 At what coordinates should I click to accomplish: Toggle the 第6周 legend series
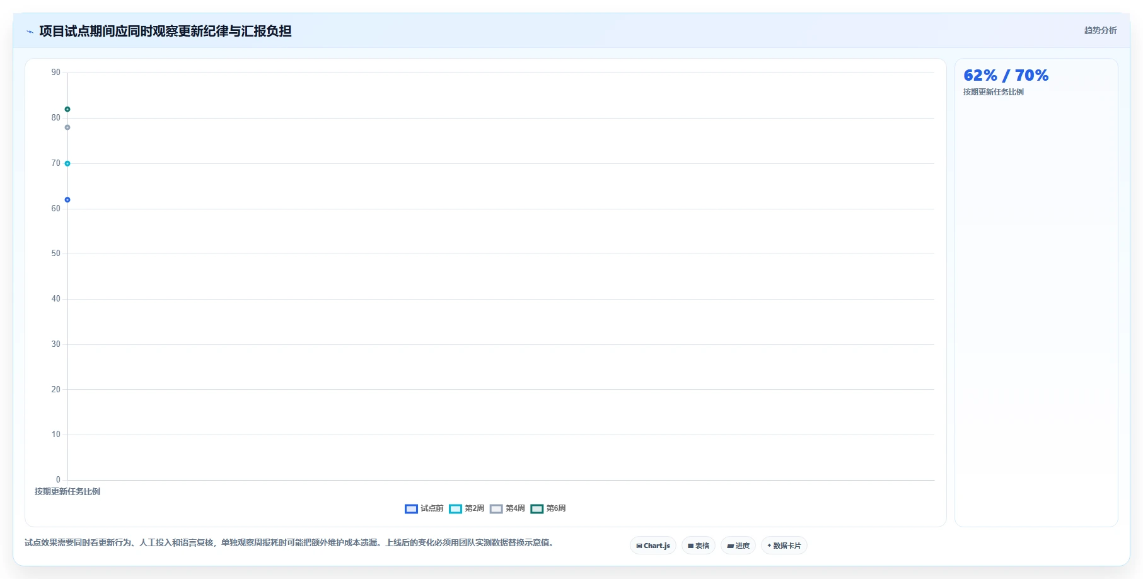point(548,508)
